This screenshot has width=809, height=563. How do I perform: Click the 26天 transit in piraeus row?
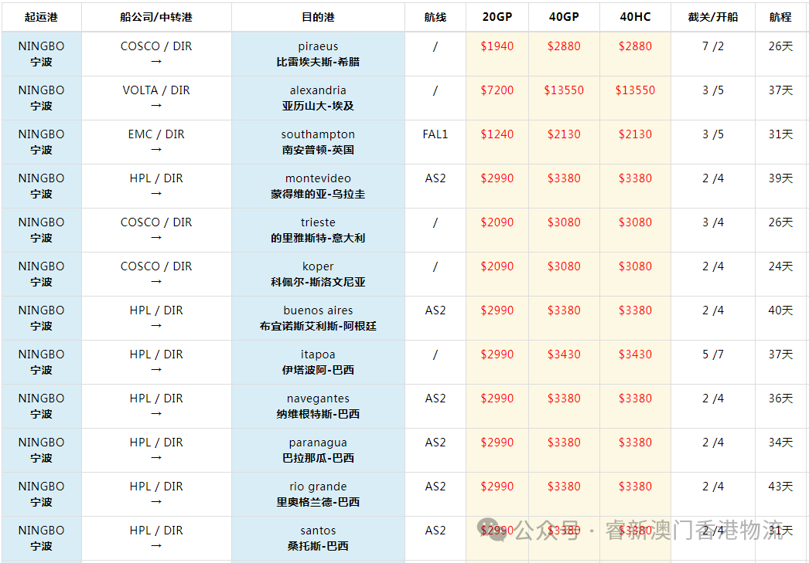pos(780,46)
